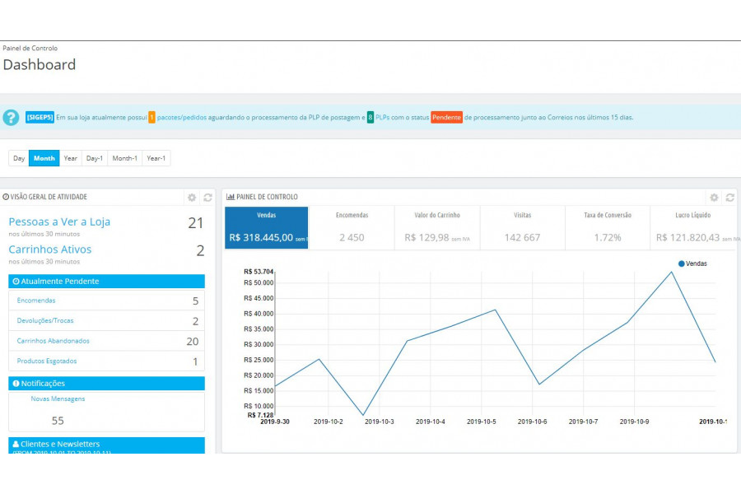This screenshot has width=741, height=494.
Task: Open the Produtos Esgotados link
Action: [x=47, y=361]
